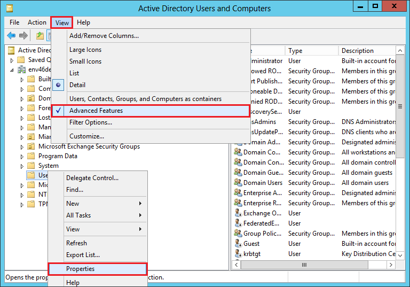Select the Large Icons view option
410x287 pixels.
(151, 50)
